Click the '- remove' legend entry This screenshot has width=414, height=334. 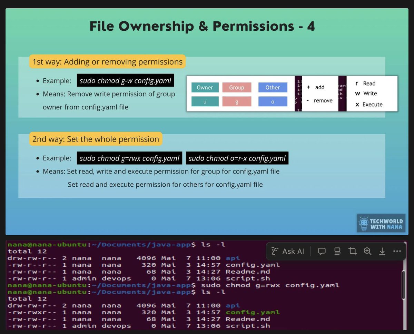click(x=319, y=101)
